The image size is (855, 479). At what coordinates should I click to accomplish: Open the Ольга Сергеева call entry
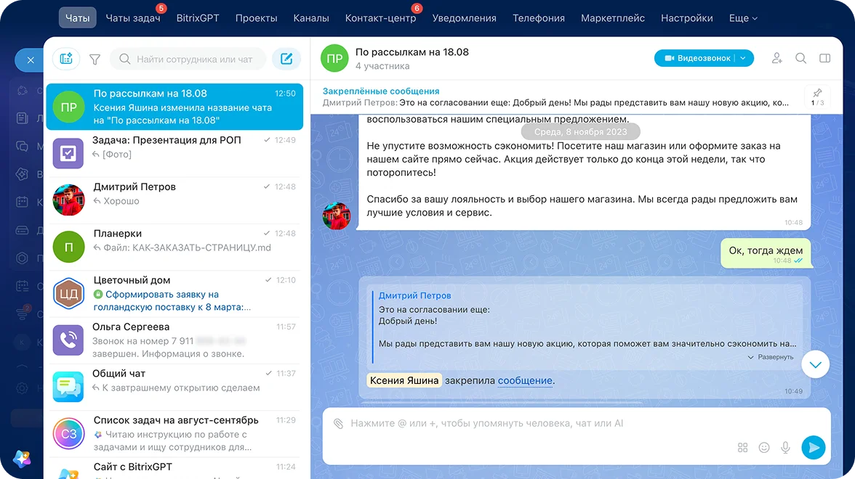174,340
